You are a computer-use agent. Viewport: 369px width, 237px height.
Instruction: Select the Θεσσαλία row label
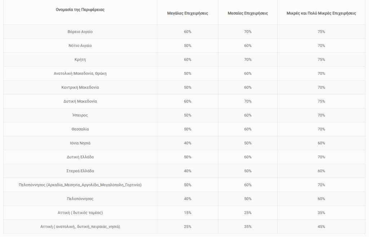80,129
